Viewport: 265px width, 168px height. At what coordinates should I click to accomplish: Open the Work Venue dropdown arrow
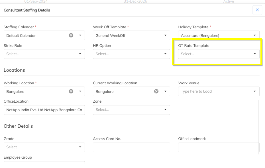click(x=254, y=91)
